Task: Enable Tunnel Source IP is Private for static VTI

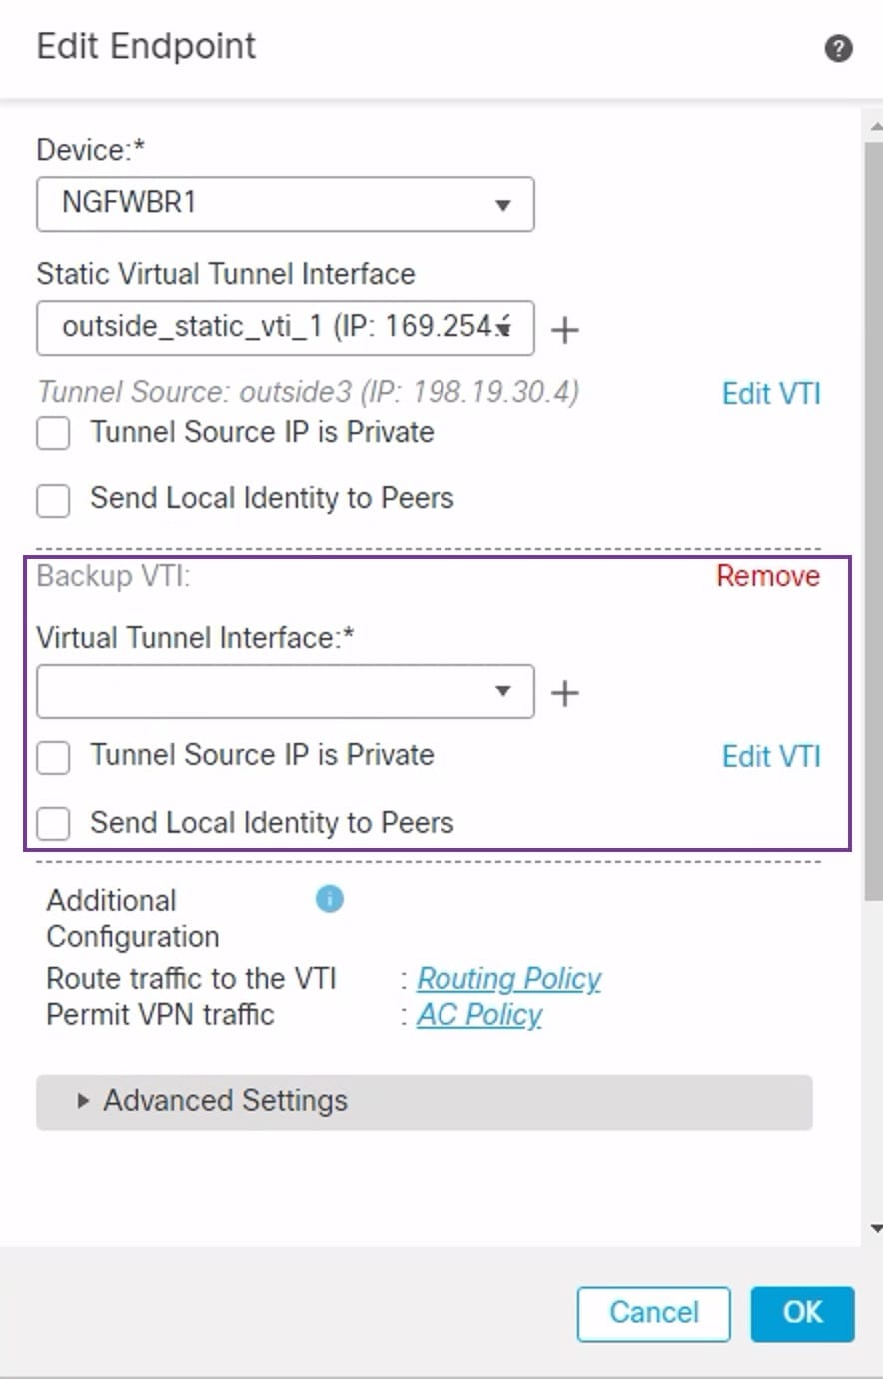Action: 53,433
